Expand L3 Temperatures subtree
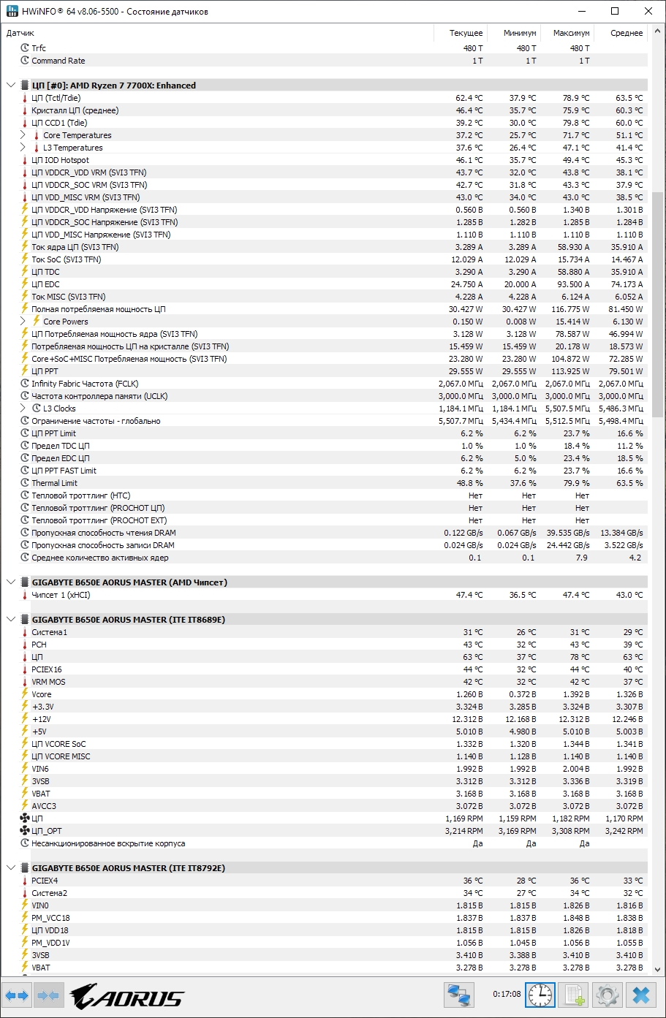 [23, 148]
